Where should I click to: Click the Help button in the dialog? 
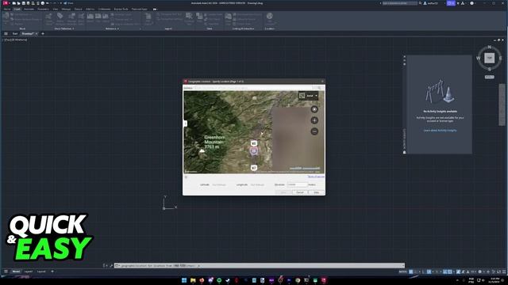[316, 192]
